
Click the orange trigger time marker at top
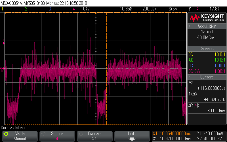tap(96, 13)
